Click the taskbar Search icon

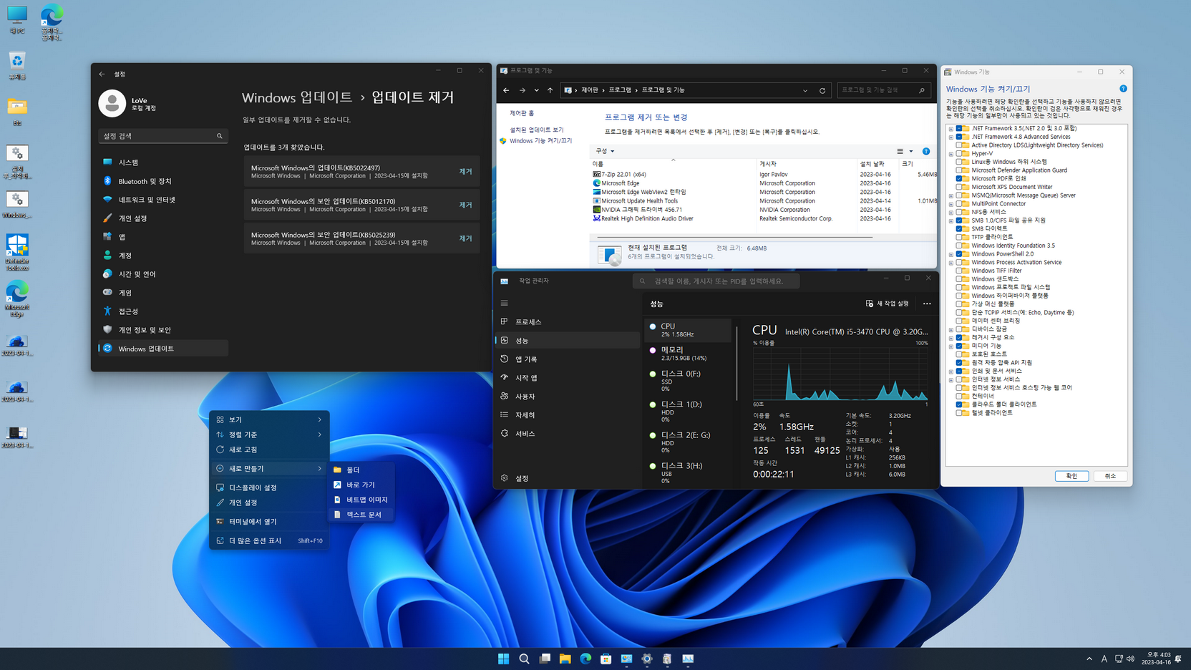click(x=525, y=659)
